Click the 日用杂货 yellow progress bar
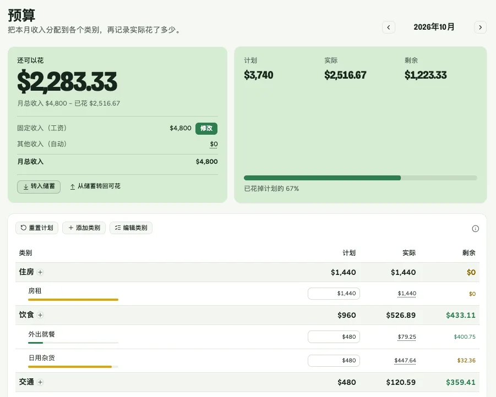Image resolution: width=496 pixels, height=397 pixels. 73,367
